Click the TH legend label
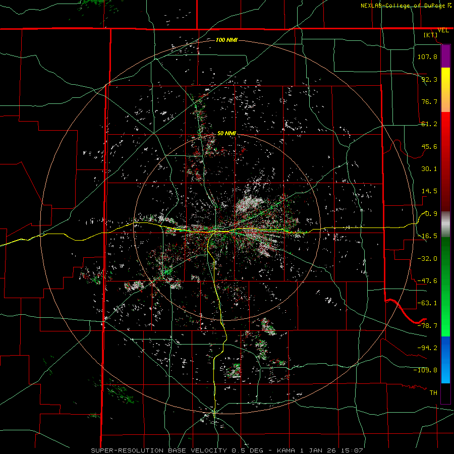Image resolution: width=454 pixels, height=454 pixels. tap(433, 393)
